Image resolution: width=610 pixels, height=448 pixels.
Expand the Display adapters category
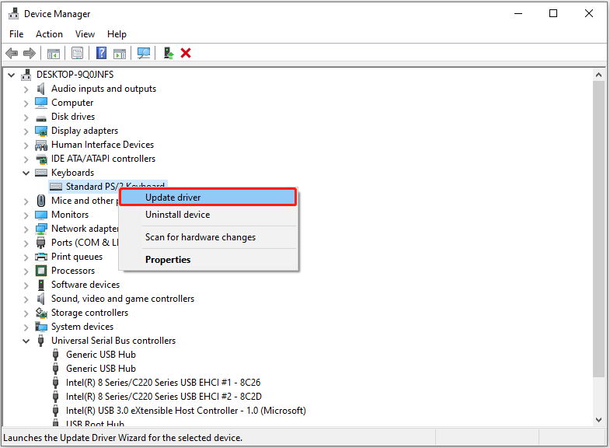point(26,131)
